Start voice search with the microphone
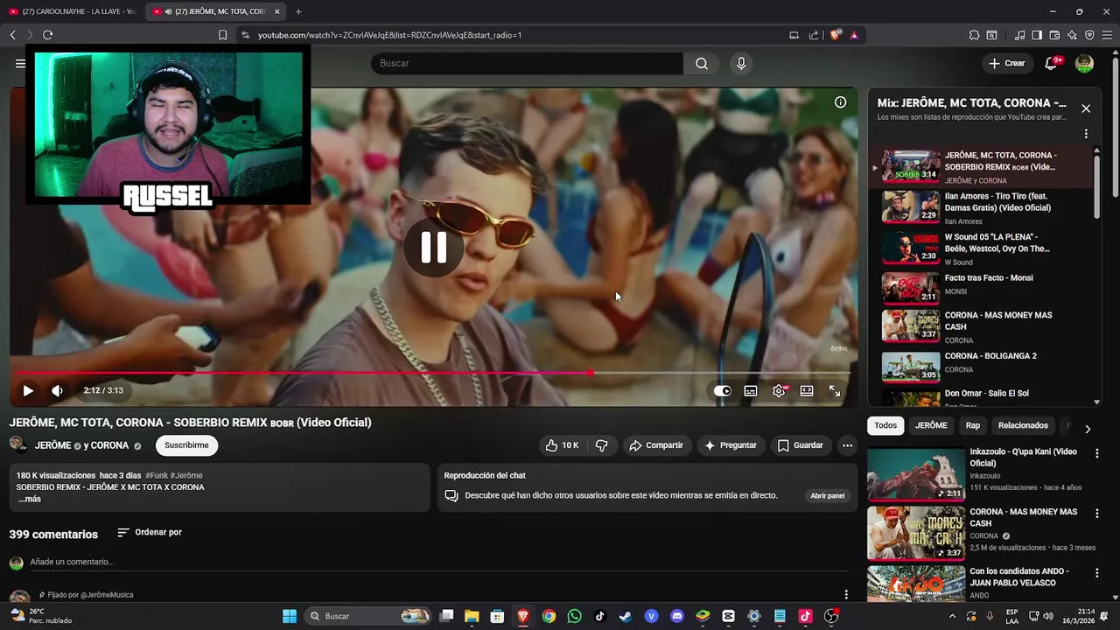This screenshot has width=1120, height=630. [741, 63]
